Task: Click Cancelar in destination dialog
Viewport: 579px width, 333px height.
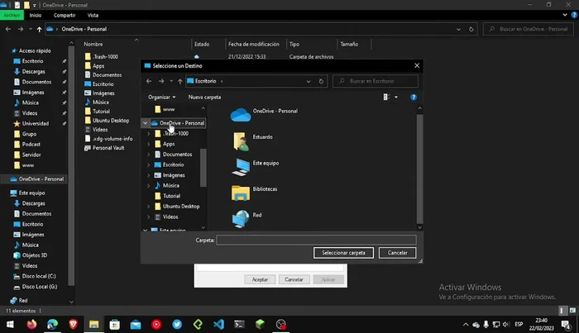Action: coord(397,253)
